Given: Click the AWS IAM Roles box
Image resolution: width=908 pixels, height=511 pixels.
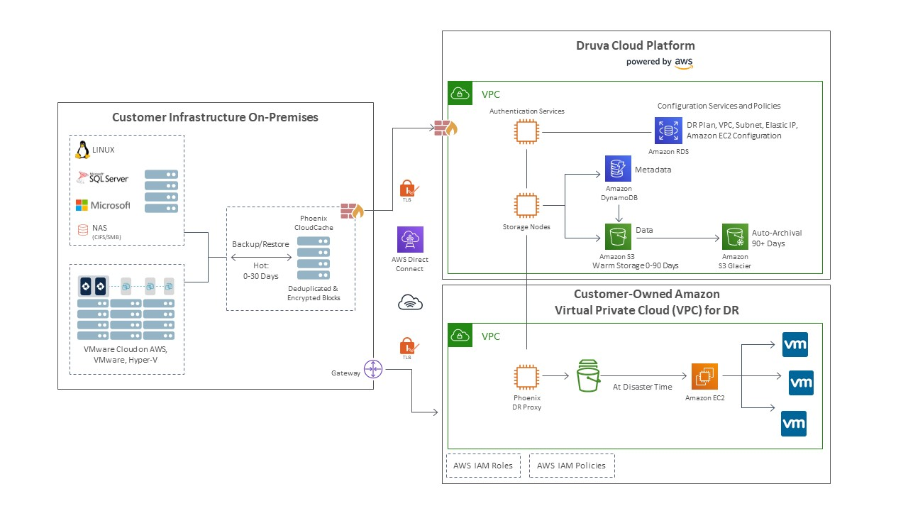Looking at the screenshot, I should pos(483,466).
